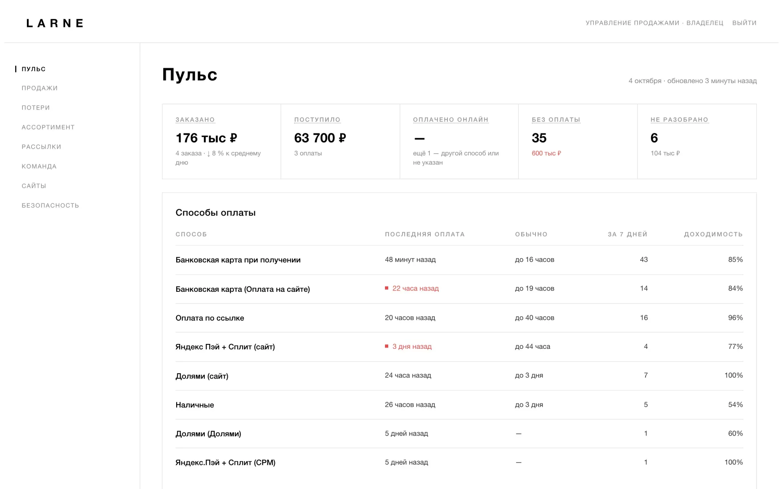This screenshot has width=783, height=489.
Task: Open the Команда page
Action: pos(39,166)
